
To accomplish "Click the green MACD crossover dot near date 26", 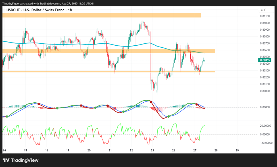I will point(168,117).
